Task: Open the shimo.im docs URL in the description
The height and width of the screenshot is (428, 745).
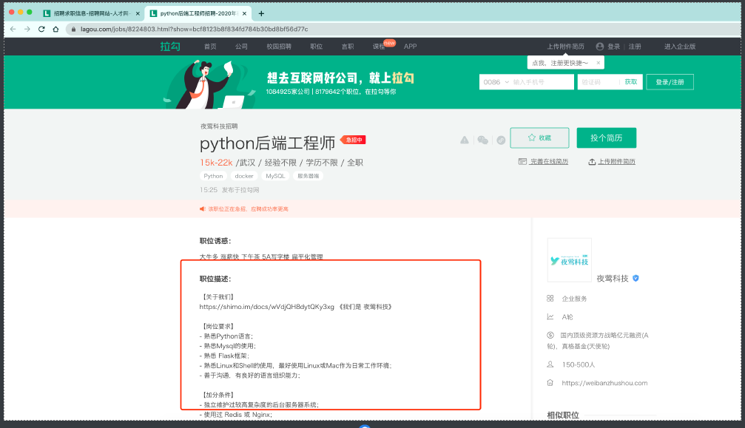Action: [x=267, y=307]
